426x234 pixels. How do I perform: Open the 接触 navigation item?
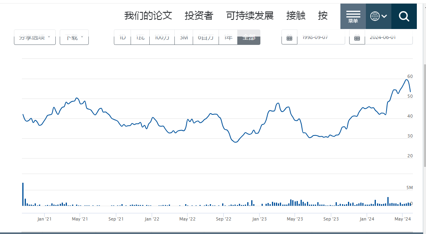point(295,15)
